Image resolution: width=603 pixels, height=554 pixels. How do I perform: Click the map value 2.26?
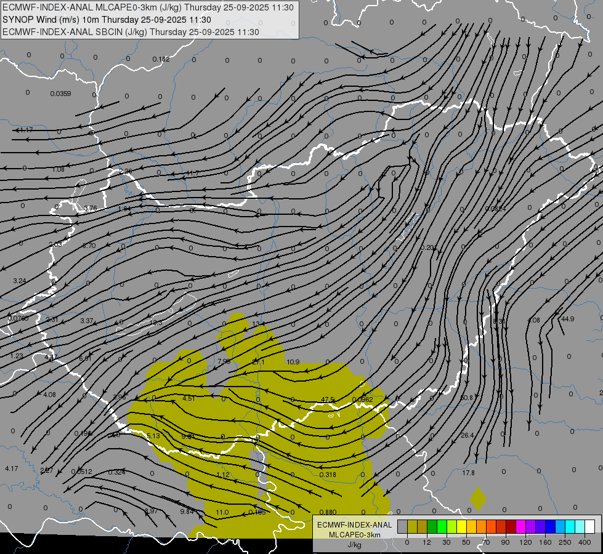click(126, 172)
